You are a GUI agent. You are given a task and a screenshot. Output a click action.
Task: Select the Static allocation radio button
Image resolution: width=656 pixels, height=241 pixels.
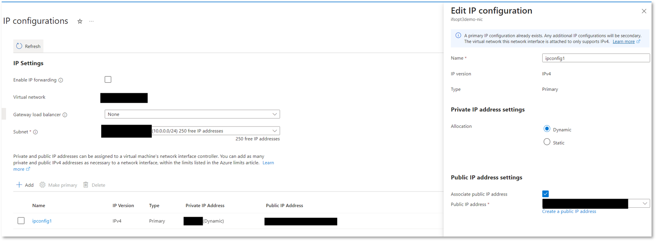(547, 142)
